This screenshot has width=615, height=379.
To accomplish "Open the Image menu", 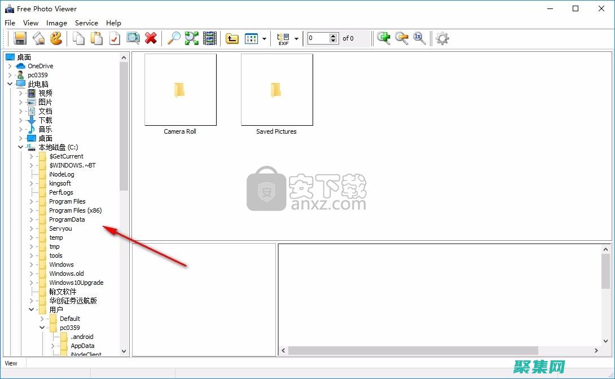I will (x=56, y=23).
